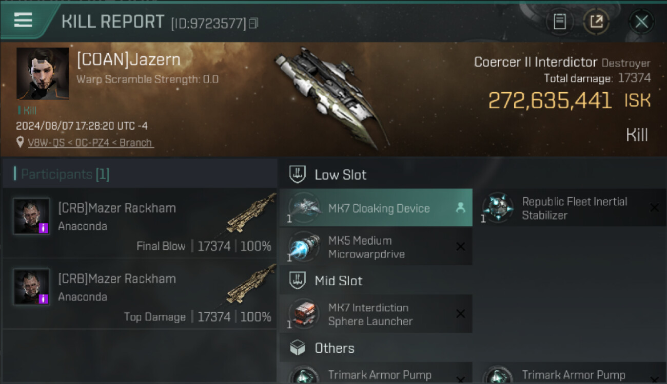Viewport: 667px width, 384px height.
Task: Open the hamburger menu
Action: tap(23, 20)
